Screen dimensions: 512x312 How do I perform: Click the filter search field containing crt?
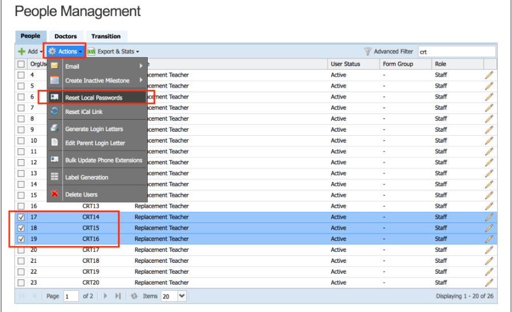click(455, 52)
